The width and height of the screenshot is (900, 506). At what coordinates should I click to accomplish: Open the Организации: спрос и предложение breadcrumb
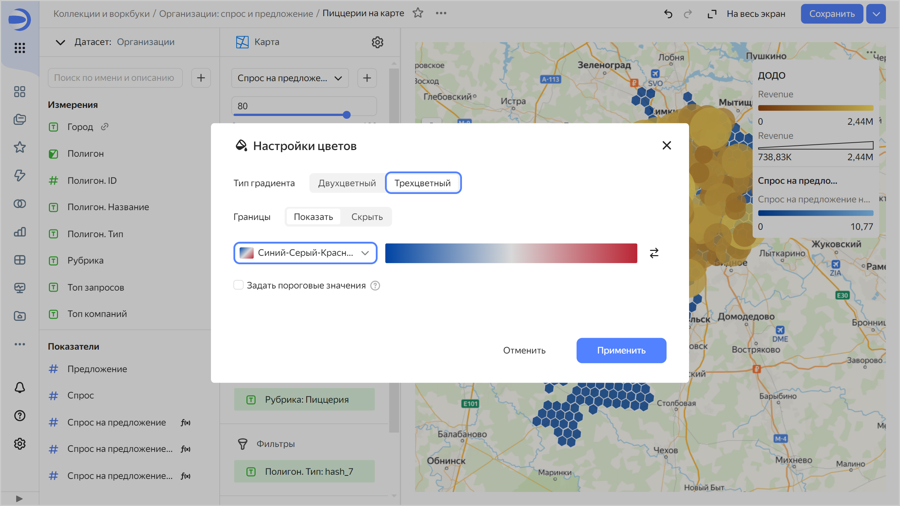tap(236, 13)
